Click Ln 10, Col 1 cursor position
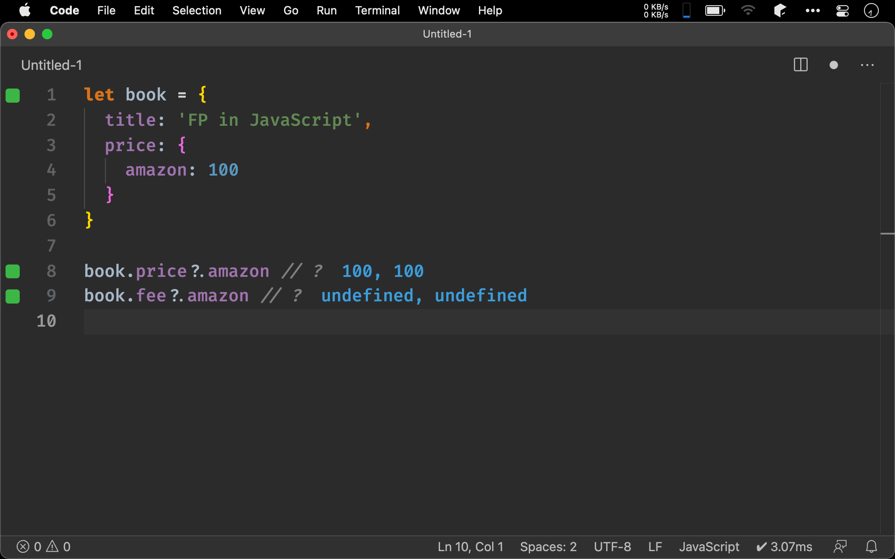The width and height of the screenshot is (895, 559). pyautogui.click(x=471, y=546)
